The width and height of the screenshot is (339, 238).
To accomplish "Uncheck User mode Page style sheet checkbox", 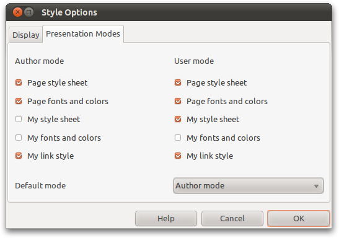I will click(178, 82).
